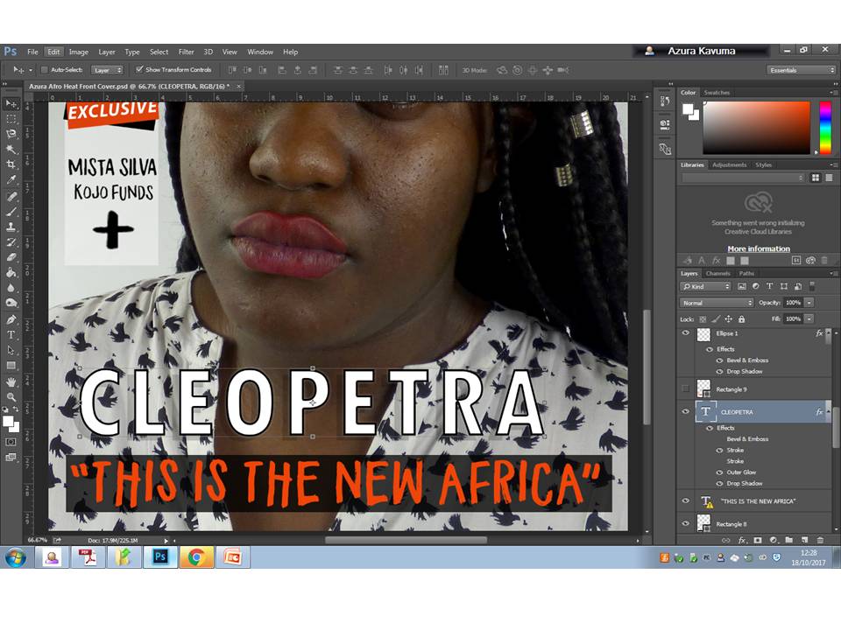Select the Rectangular Marquee tool
The width and height of the screenshot is (841, 630).
point(11,119)
